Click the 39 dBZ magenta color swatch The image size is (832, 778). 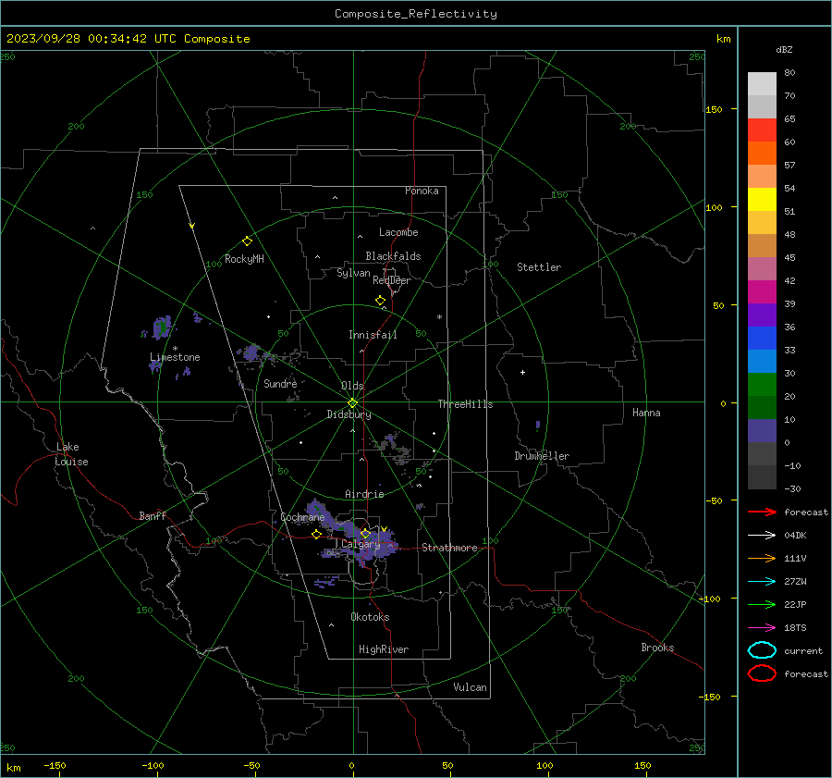click(x=762, y=292)
